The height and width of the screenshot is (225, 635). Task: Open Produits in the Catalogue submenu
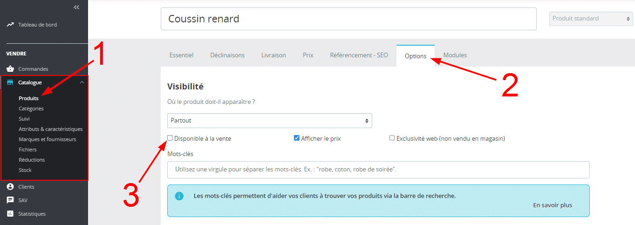(28, 98)
